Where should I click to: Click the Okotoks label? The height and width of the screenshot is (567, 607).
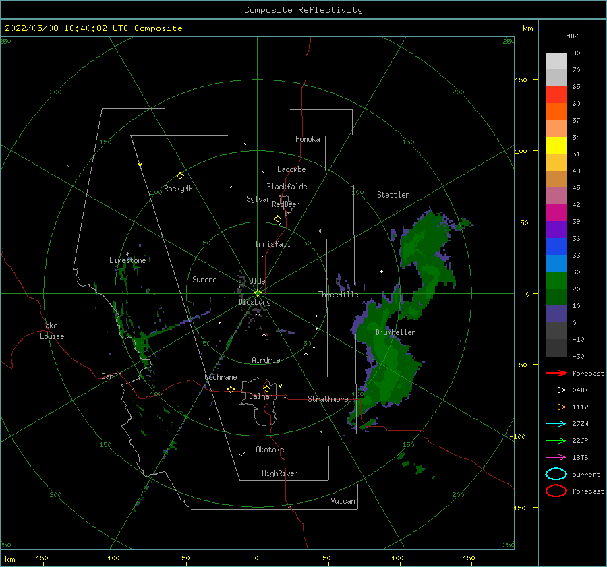tap(270, 450)
